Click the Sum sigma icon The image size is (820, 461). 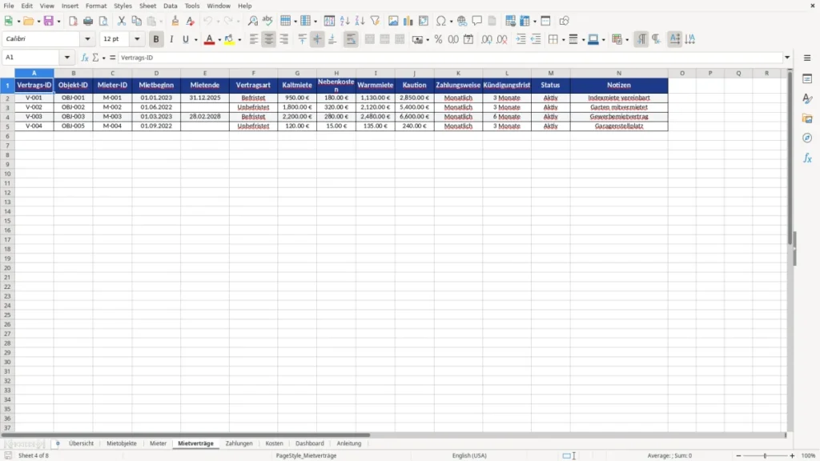pos(95,58)
